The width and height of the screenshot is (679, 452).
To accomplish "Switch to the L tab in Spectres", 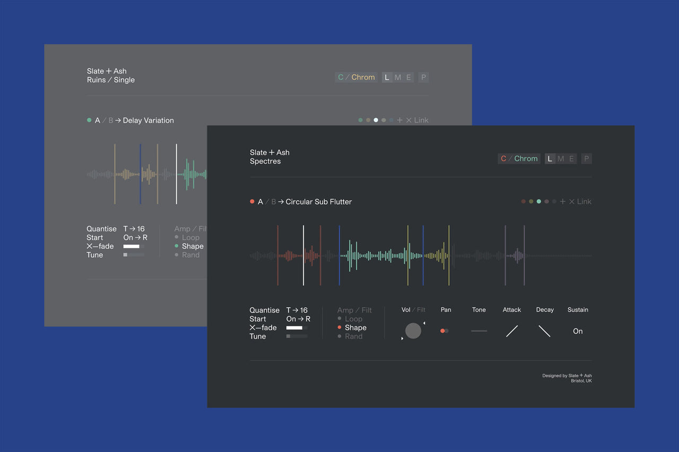I will pos(550,158).
